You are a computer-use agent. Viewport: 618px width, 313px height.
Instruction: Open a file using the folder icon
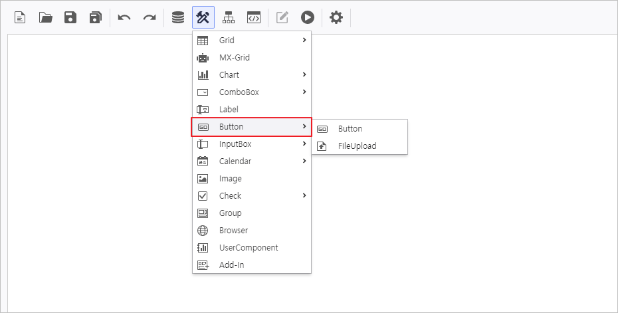[46, 17]
